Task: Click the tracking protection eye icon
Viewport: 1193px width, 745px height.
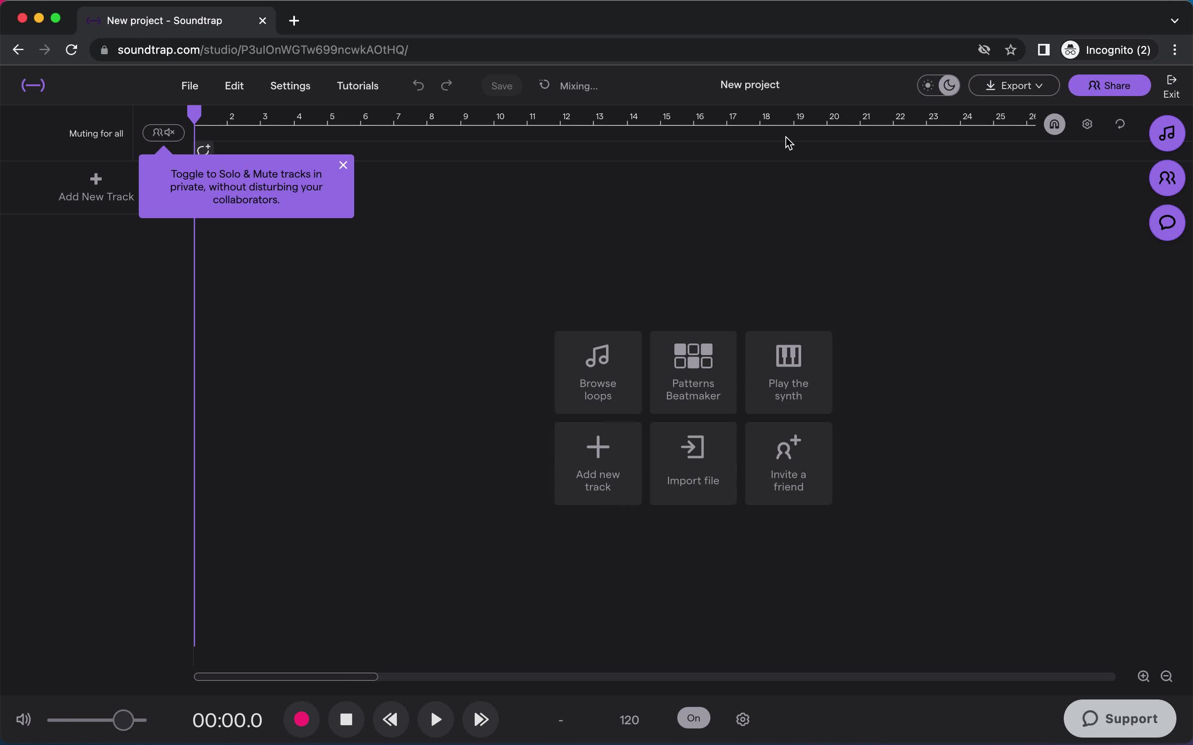Action: pyautogui.click(x=984, y=50)
